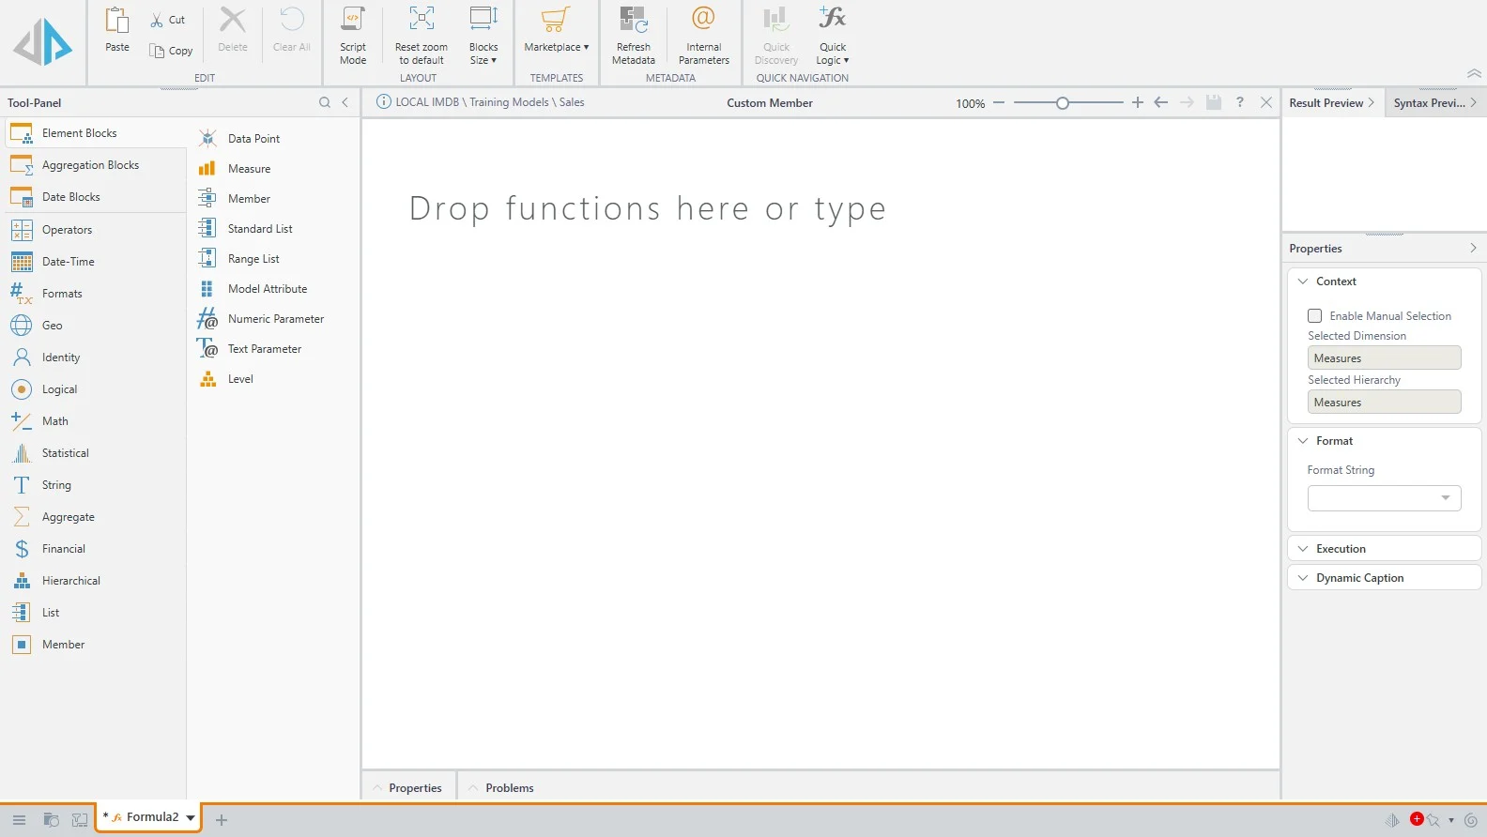Open the Date-Time function category

[95, 262]
